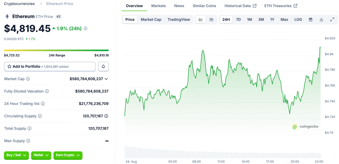Open the Buy / Sell dropdown

click(16, 155)
